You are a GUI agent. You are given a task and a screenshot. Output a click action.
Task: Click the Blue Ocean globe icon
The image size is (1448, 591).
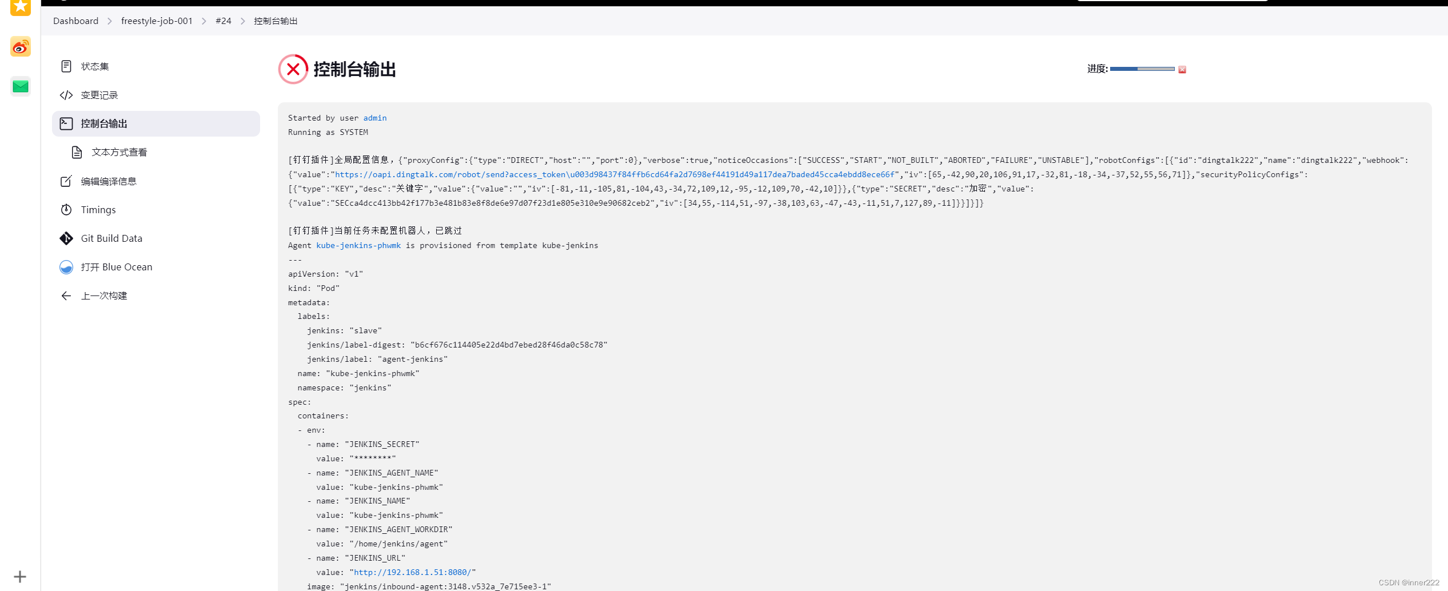[66, 267]
